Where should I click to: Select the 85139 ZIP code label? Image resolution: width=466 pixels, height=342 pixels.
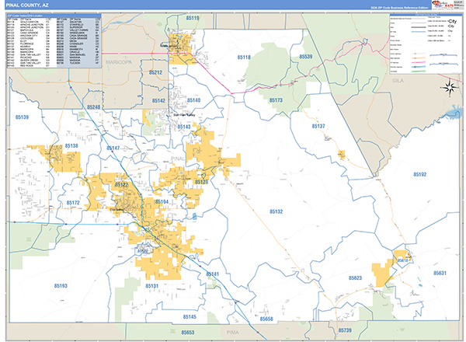22,117
